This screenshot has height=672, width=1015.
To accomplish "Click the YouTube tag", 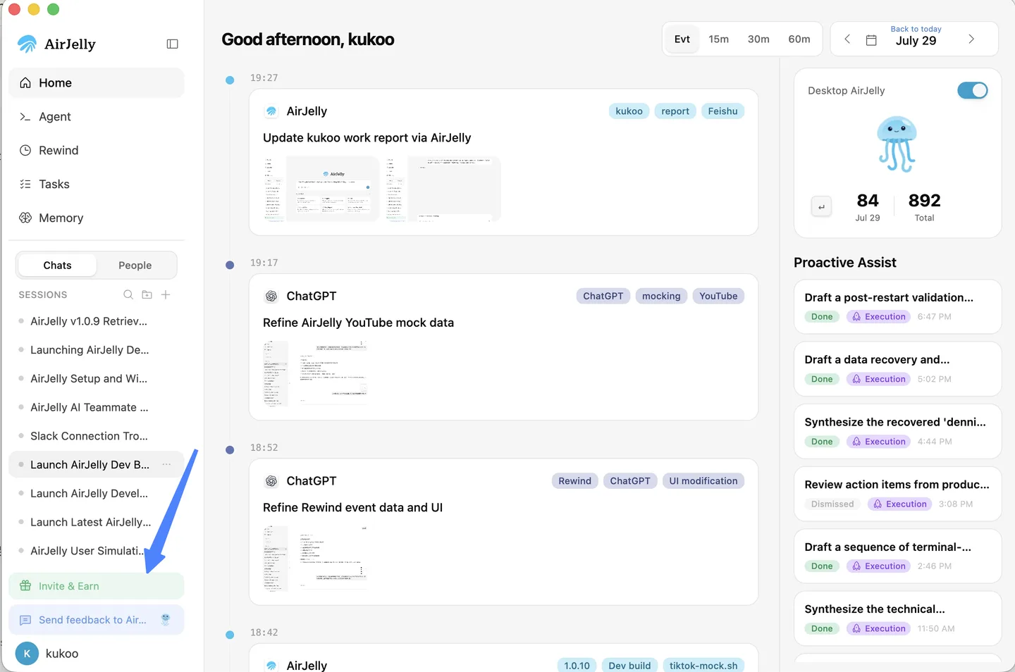I will pos(718,297).
